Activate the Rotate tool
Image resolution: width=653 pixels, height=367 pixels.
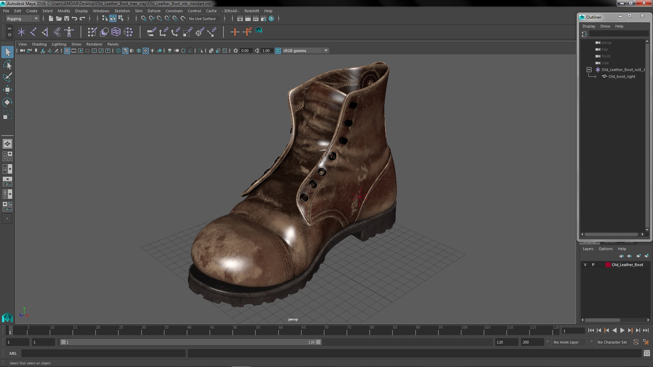[7, 102]
